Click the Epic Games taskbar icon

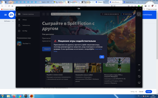click(26, 96)
